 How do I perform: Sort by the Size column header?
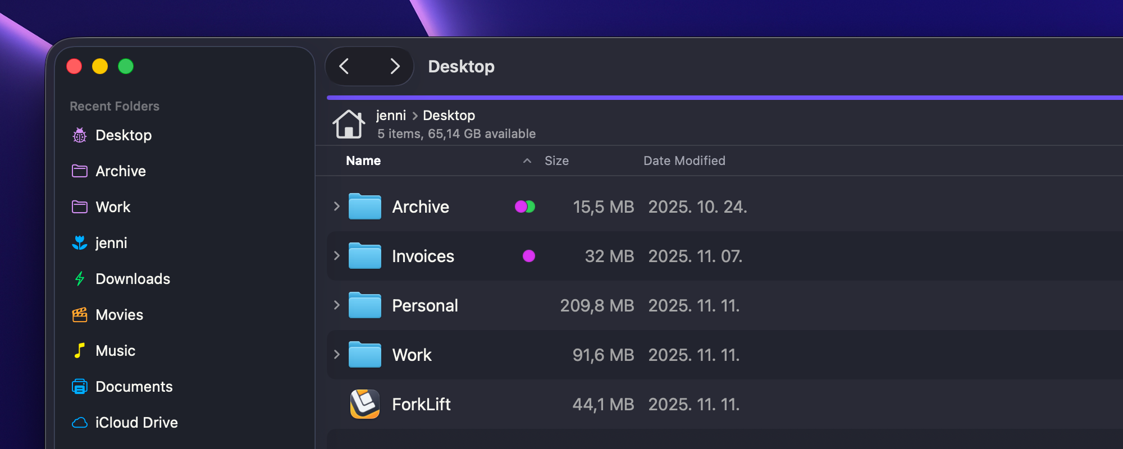click(556, 161)
